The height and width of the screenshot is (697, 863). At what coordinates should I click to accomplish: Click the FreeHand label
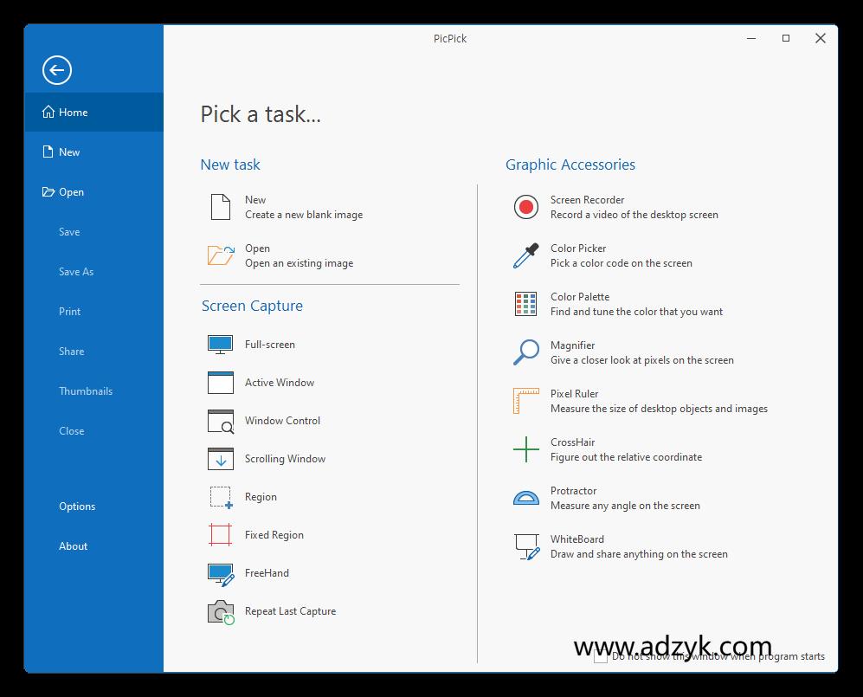(x=267, y=573)
